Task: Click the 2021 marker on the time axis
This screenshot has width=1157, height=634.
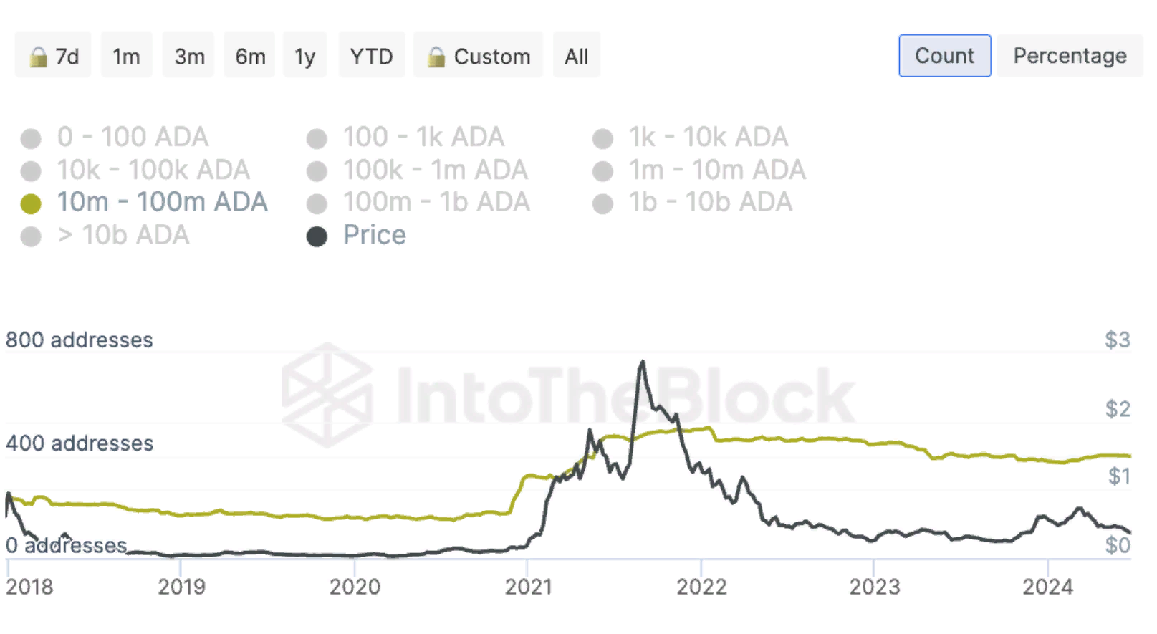Action: pos(528,587)
